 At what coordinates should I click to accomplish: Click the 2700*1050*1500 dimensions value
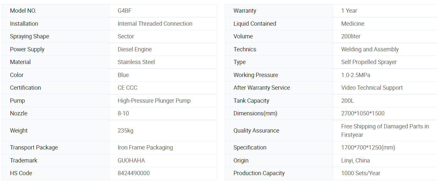click(363, 113)
